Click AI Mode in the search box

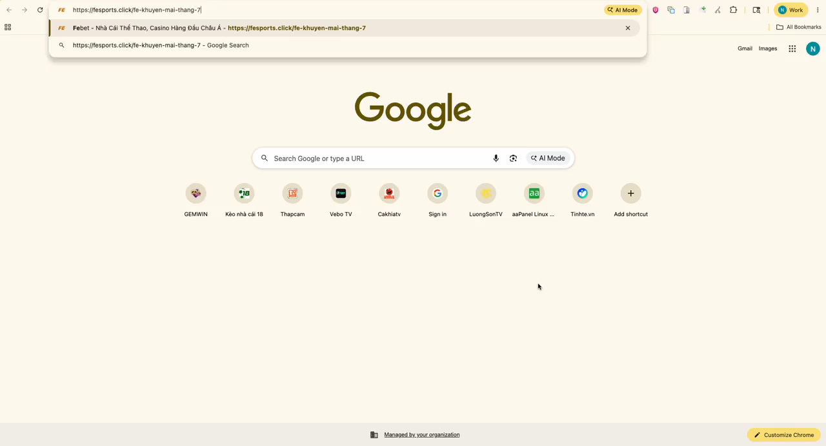(x=548, y=158)
